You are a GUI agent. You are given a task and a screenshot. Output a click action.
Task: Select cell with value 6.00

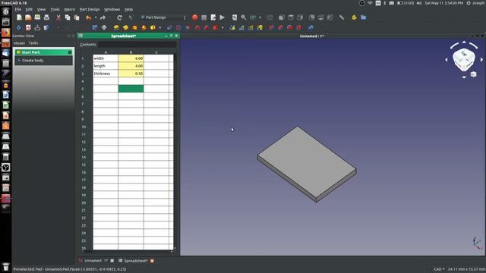pyautogui.click(x=131, y=58)
